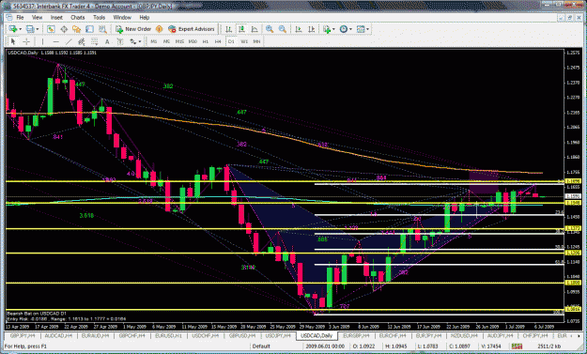The width and height of the screenshot is (587, 354).
Task: Select the Equidistant Channel tool
Action: click(x=81, y=41)
